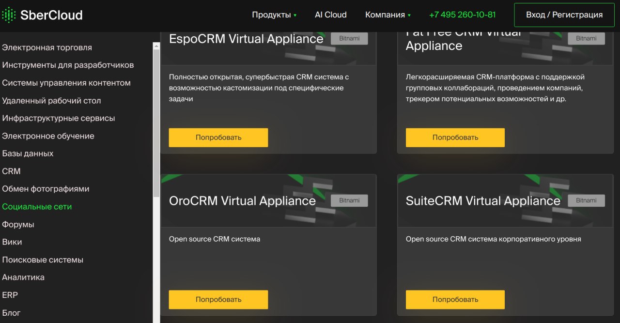Click Попробовать under EspoCRM Virtual Appliance
The width and height of the screenshot is (620, 323).
pos(218,138)
